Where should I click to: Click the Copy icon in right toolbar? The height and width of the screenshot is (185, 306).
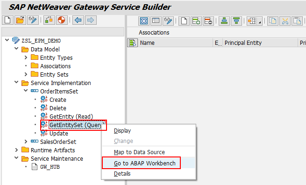[273, 21]
